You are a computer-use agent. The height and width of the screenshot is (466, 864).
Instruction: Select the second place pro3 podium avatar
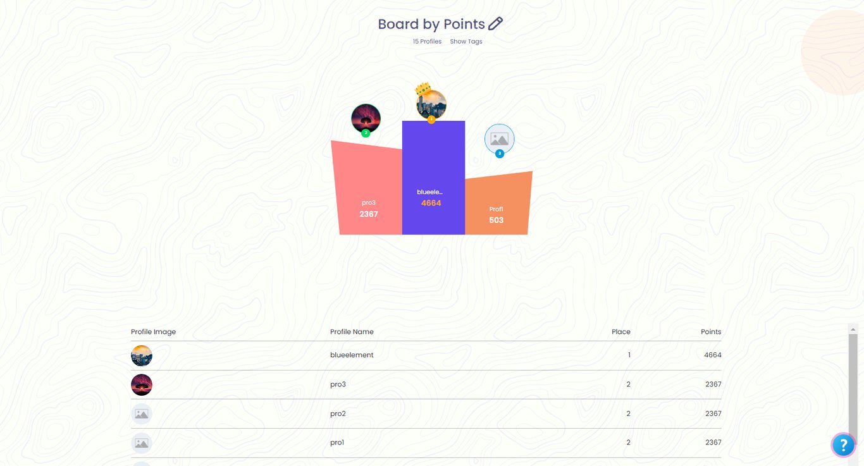(366, 118)
